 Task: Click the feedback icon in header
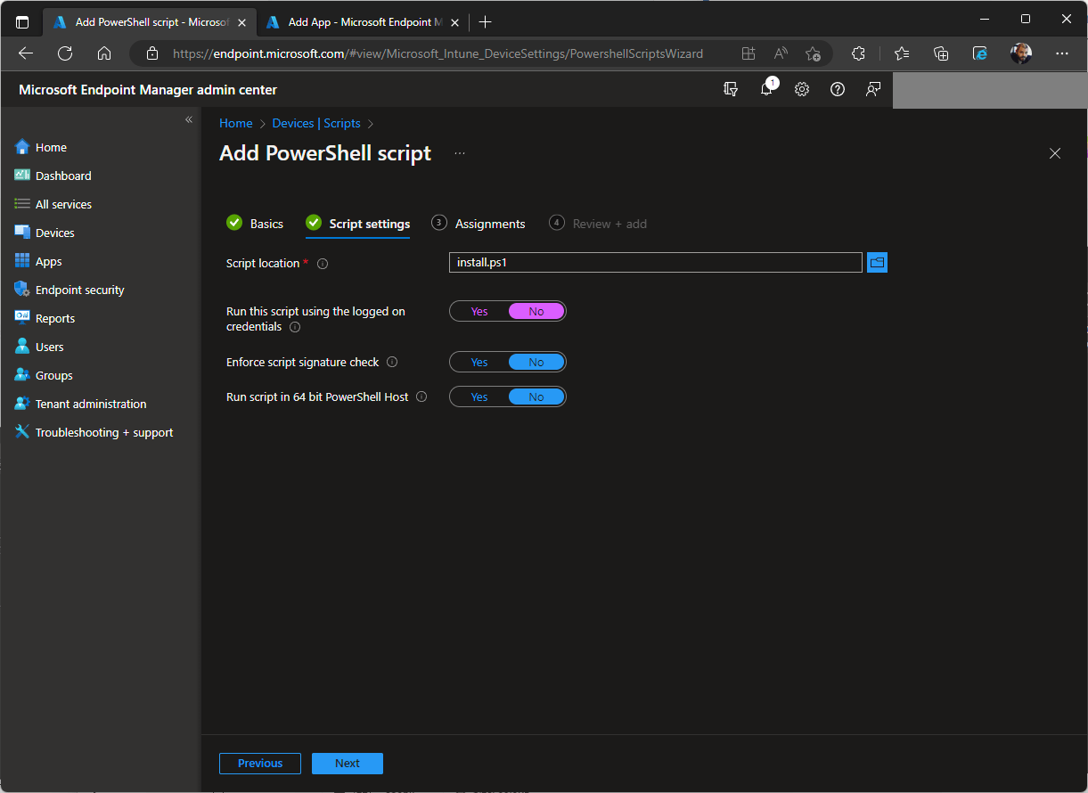click(873, 89)
